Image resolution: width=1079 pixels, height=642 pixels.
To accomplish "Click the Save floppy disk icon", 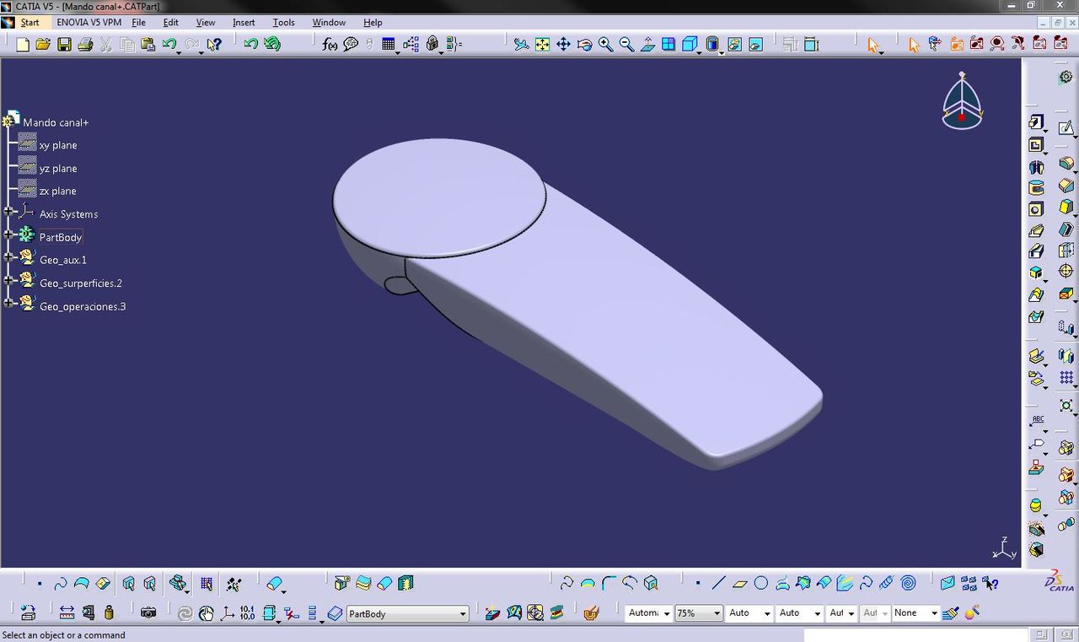I will (64, 44).
